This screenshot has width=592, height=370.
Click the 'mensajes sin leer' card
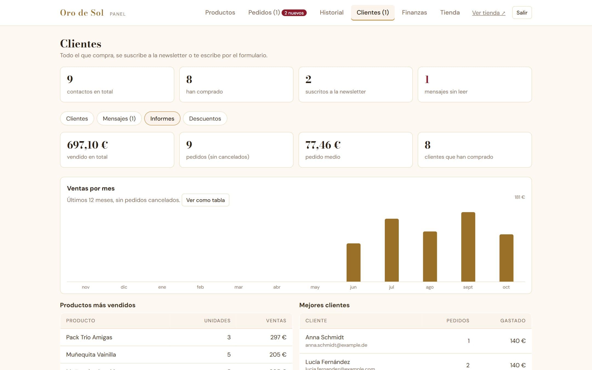click(x=475, y=84)
